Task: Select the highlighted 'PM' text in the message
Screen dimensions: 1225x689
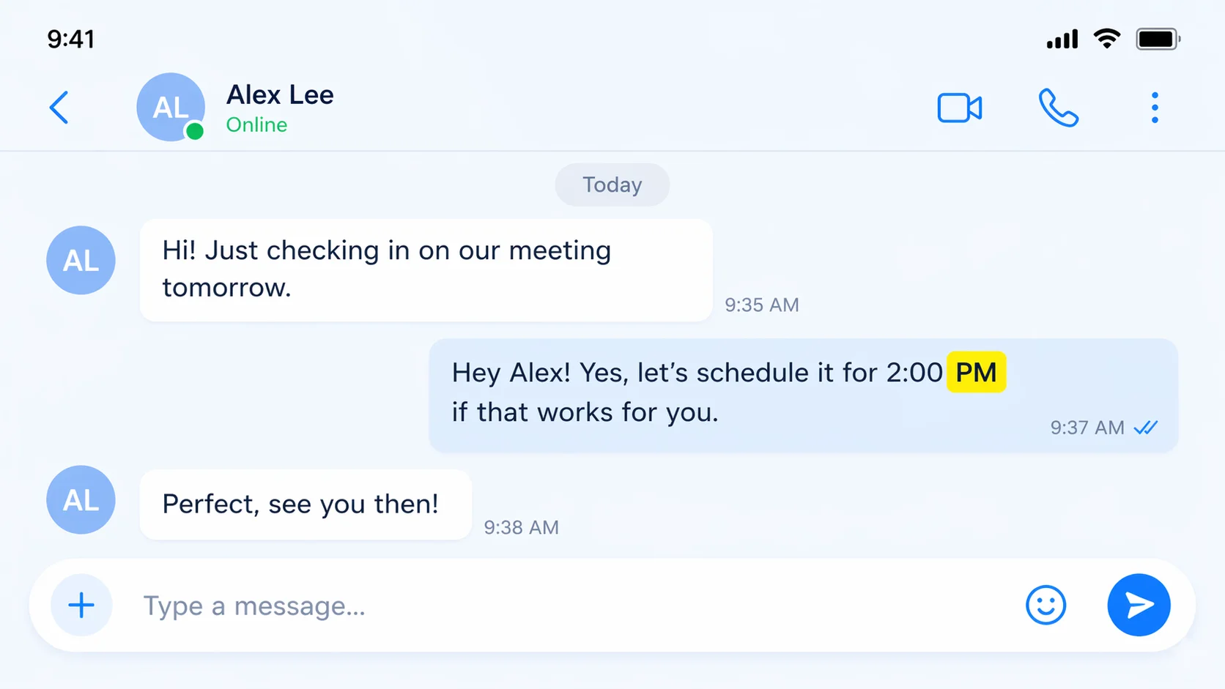Action: point(976,372)
